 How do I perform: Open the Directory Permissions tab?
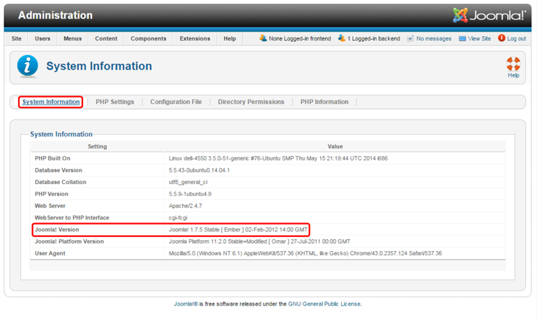pyautogui.click(x=251, y=102)
